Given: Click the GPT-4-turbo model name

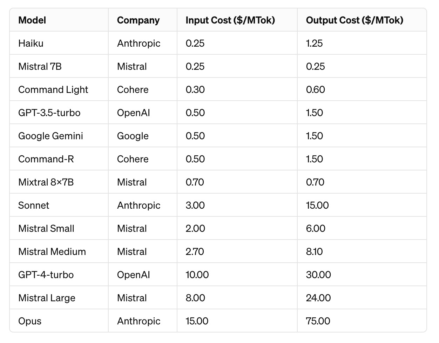Looking at the screenshot, I should [46, 275].
